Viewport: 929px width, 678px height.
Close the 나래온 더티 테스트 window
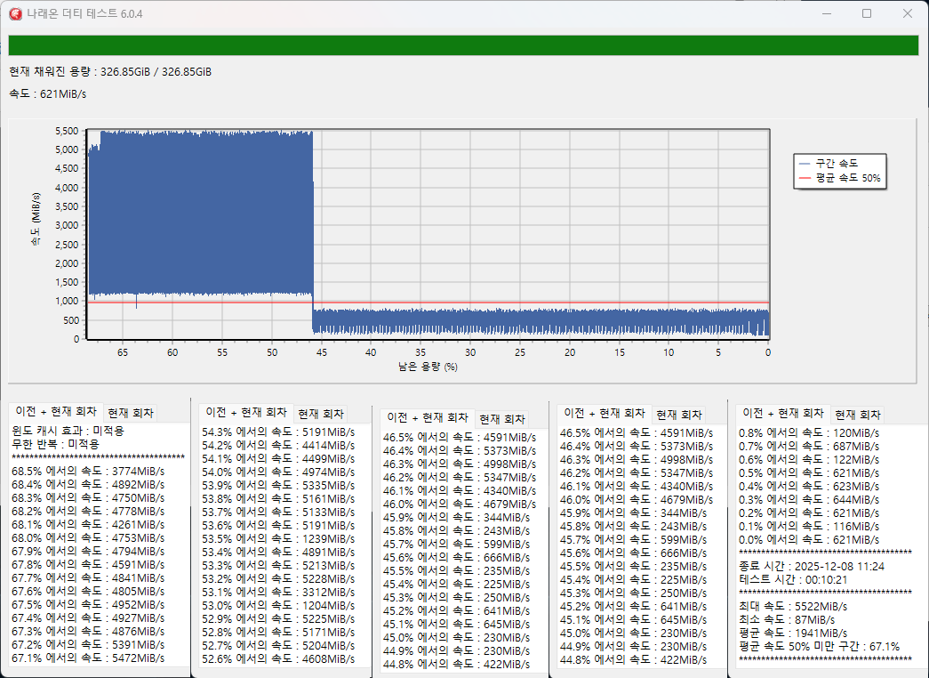click(907, 13)
